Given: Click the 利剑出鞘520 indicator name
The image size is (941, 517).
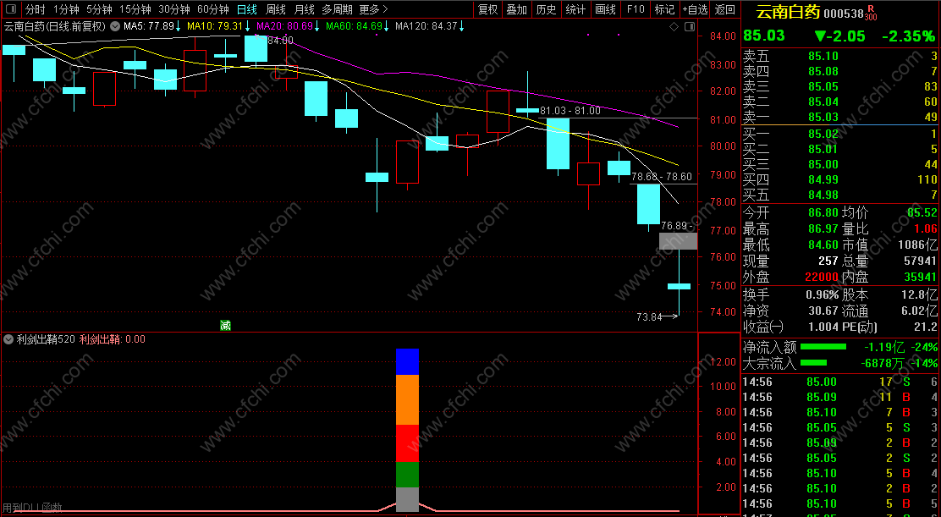Looking at the screenshot, I should coord(46,339).
